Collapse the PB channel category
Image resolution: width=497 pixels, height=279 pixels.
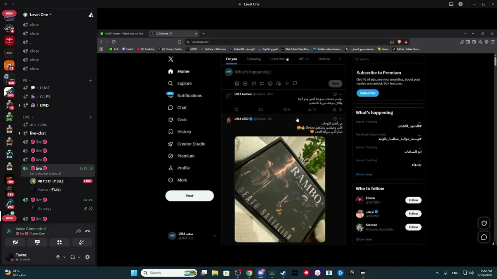click(x=26, y=80)
